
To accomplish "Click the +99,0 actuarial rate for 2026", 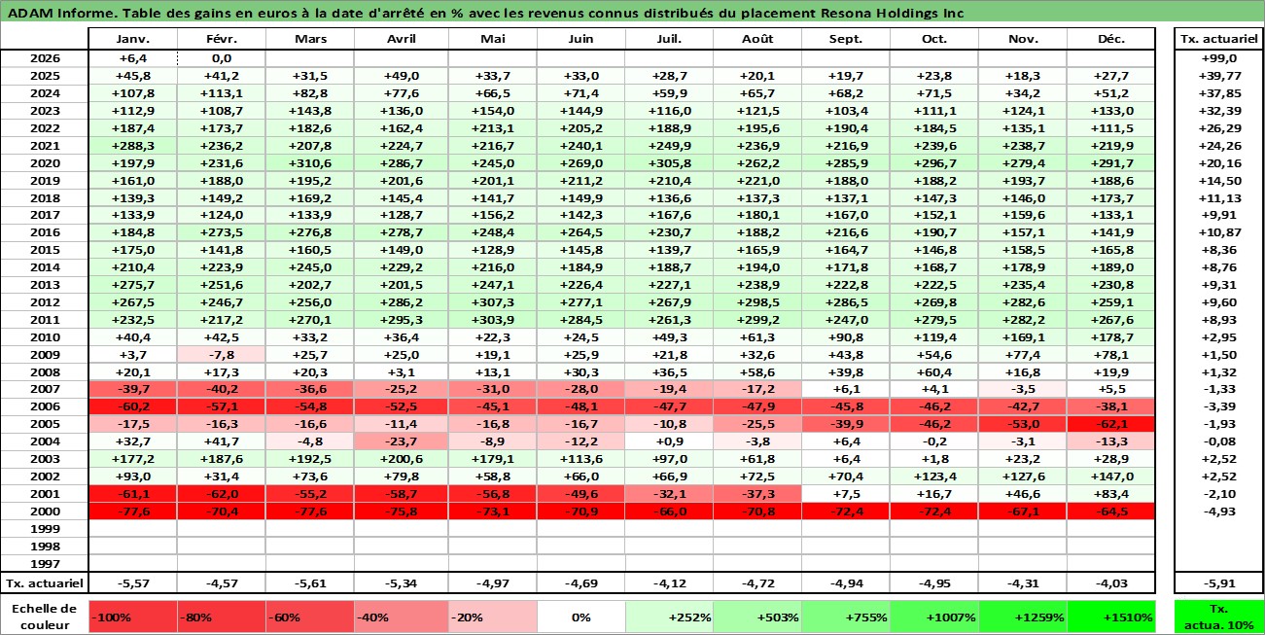I will coord(1218,58).
